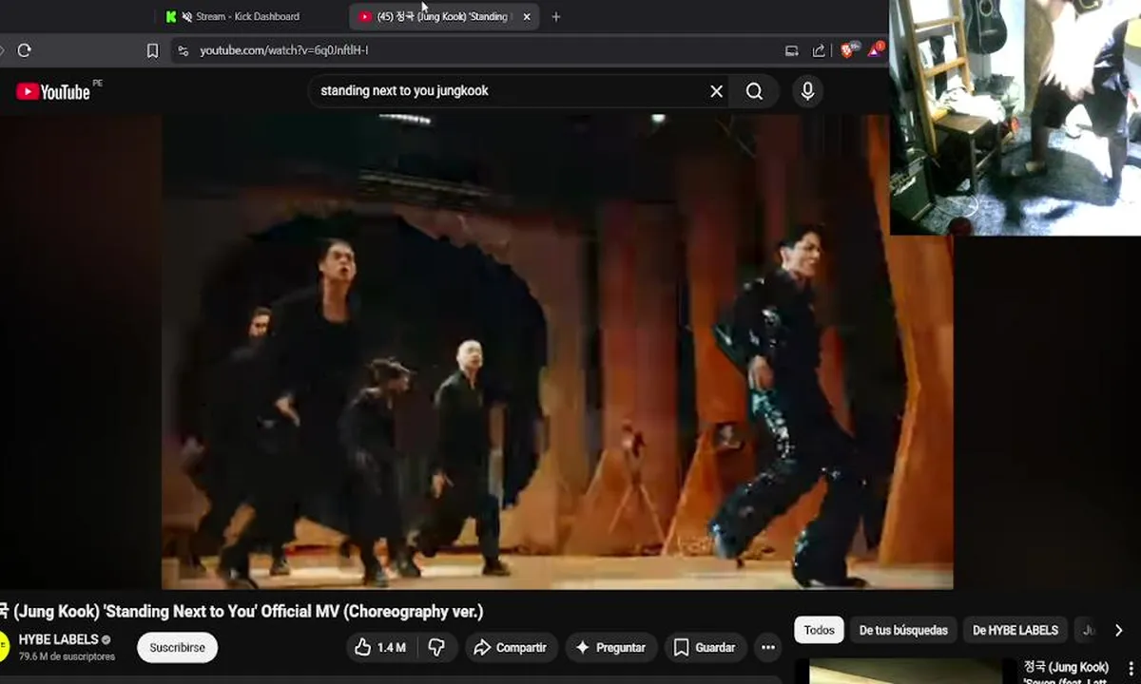Select the De tus búsquedas chip
Image resolution: width=1141 pixels, height=684 pixels.
click(903, 630)
